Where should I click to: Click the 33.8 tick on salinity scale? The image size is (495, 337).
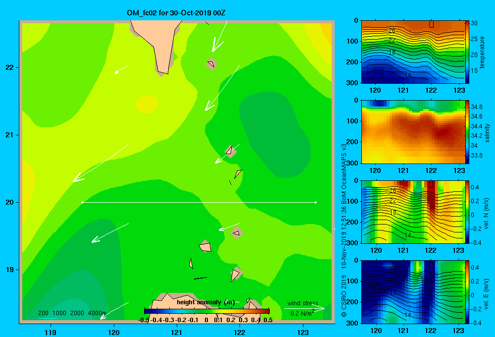[x=476, y=155]
